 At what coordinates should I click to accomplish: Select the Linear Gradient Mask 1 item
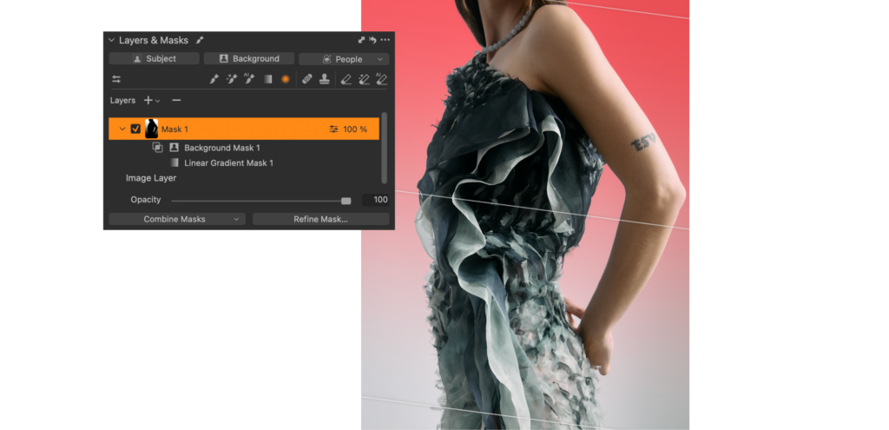click(x=227, y=162)
